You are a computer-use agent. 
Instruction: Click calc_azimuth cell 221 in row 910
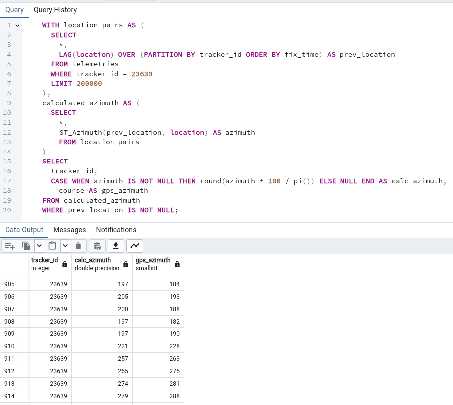point(102,346)
